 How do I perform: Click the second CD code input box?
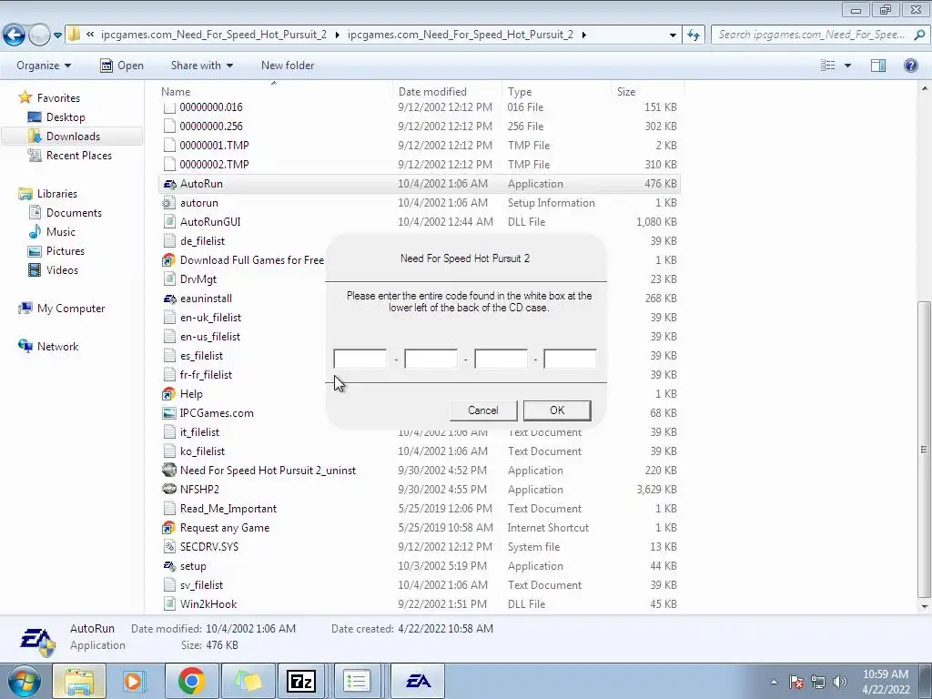click(x=431, y=359)
